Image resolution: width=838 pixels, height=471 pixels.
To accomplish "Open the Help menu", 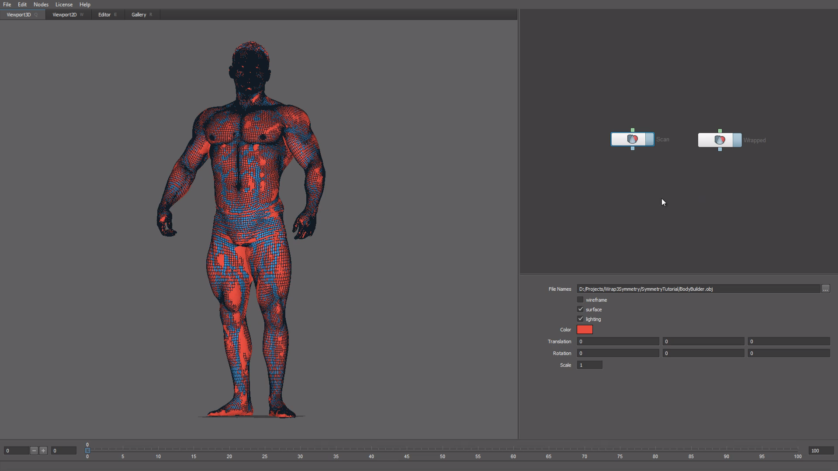I will 85,4.
